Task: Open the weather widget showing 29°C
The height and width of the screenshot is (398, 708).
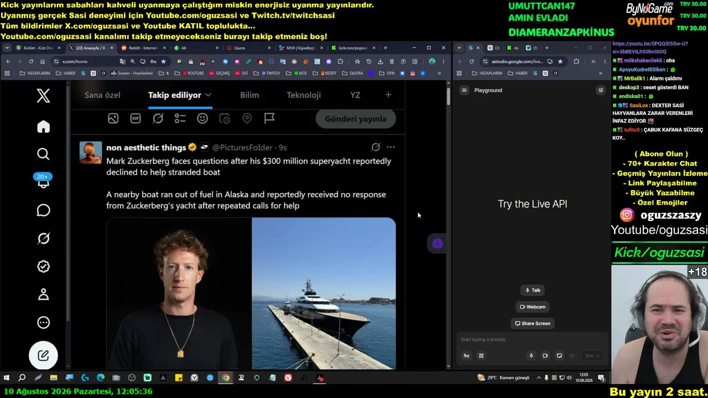Action: (503, 378)
